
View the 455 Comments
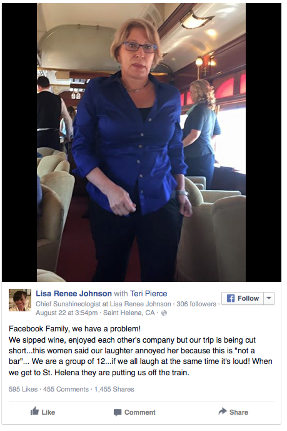[66, 389]
